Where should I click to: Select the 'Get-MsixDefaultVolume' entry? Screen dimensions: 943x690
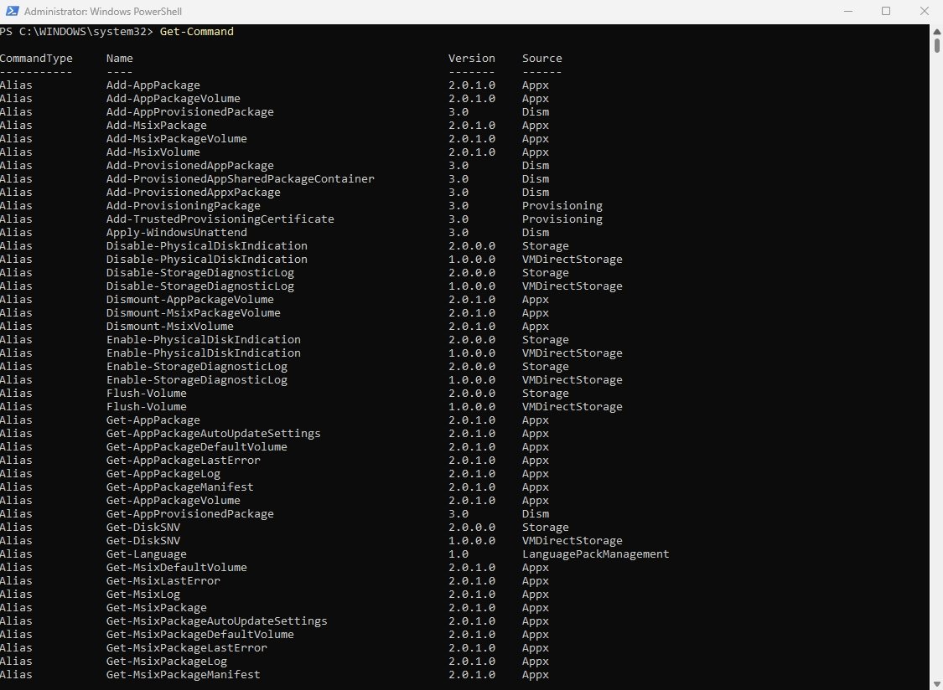[177, 568]
